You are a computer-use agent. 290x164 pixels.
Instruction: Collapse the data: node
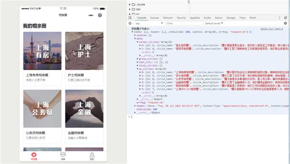point(135,39)
